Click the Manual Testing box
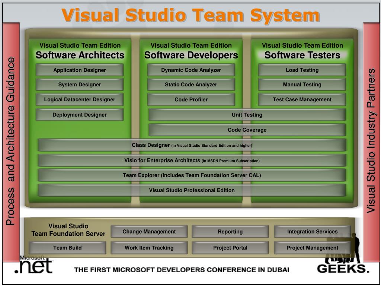The height and width of the screenshot is (286, 381). tap(302, 85)
